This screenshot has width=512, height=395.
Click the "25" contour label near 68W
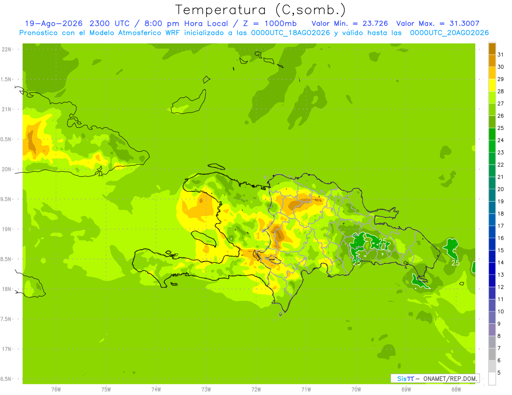[x=455, y=263]
